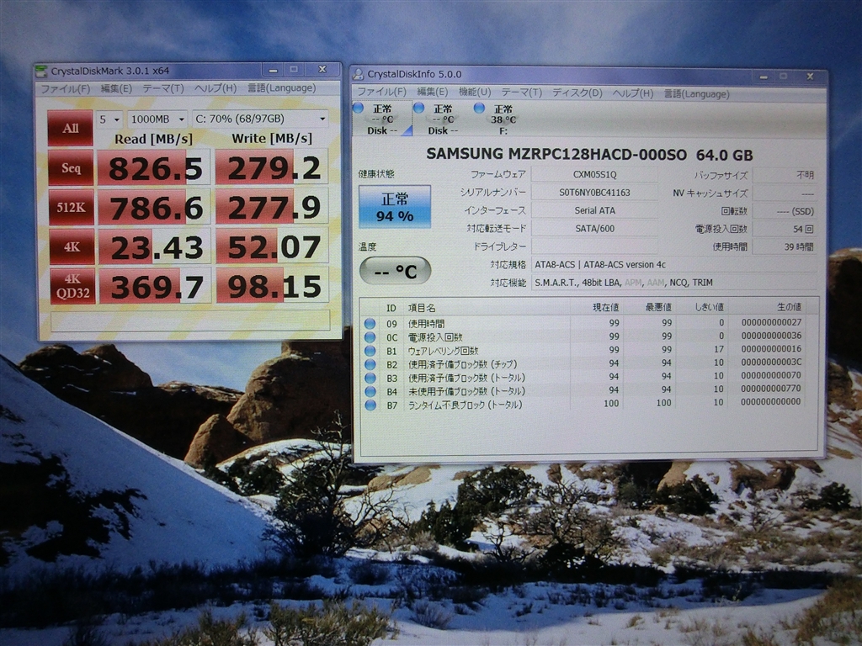The image size is (862, 646).
Task: Open ヘルプ(H) menu in CrystalDiskMark
Action: point(215,88)
